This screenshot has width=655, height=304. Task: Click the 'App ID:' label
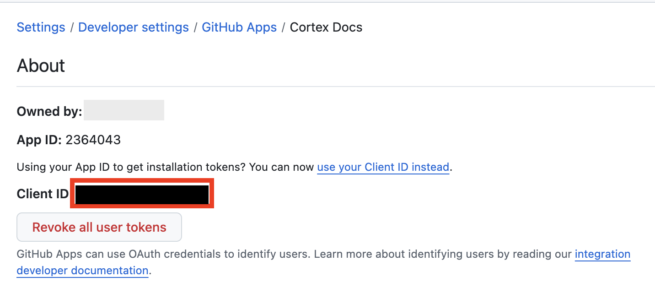[x=39, y=140]
